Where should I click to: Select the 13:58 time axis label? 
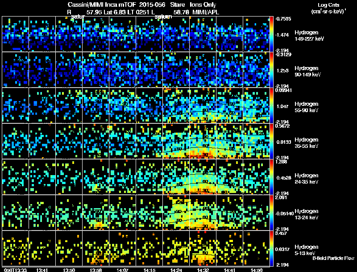pos(95,270)
